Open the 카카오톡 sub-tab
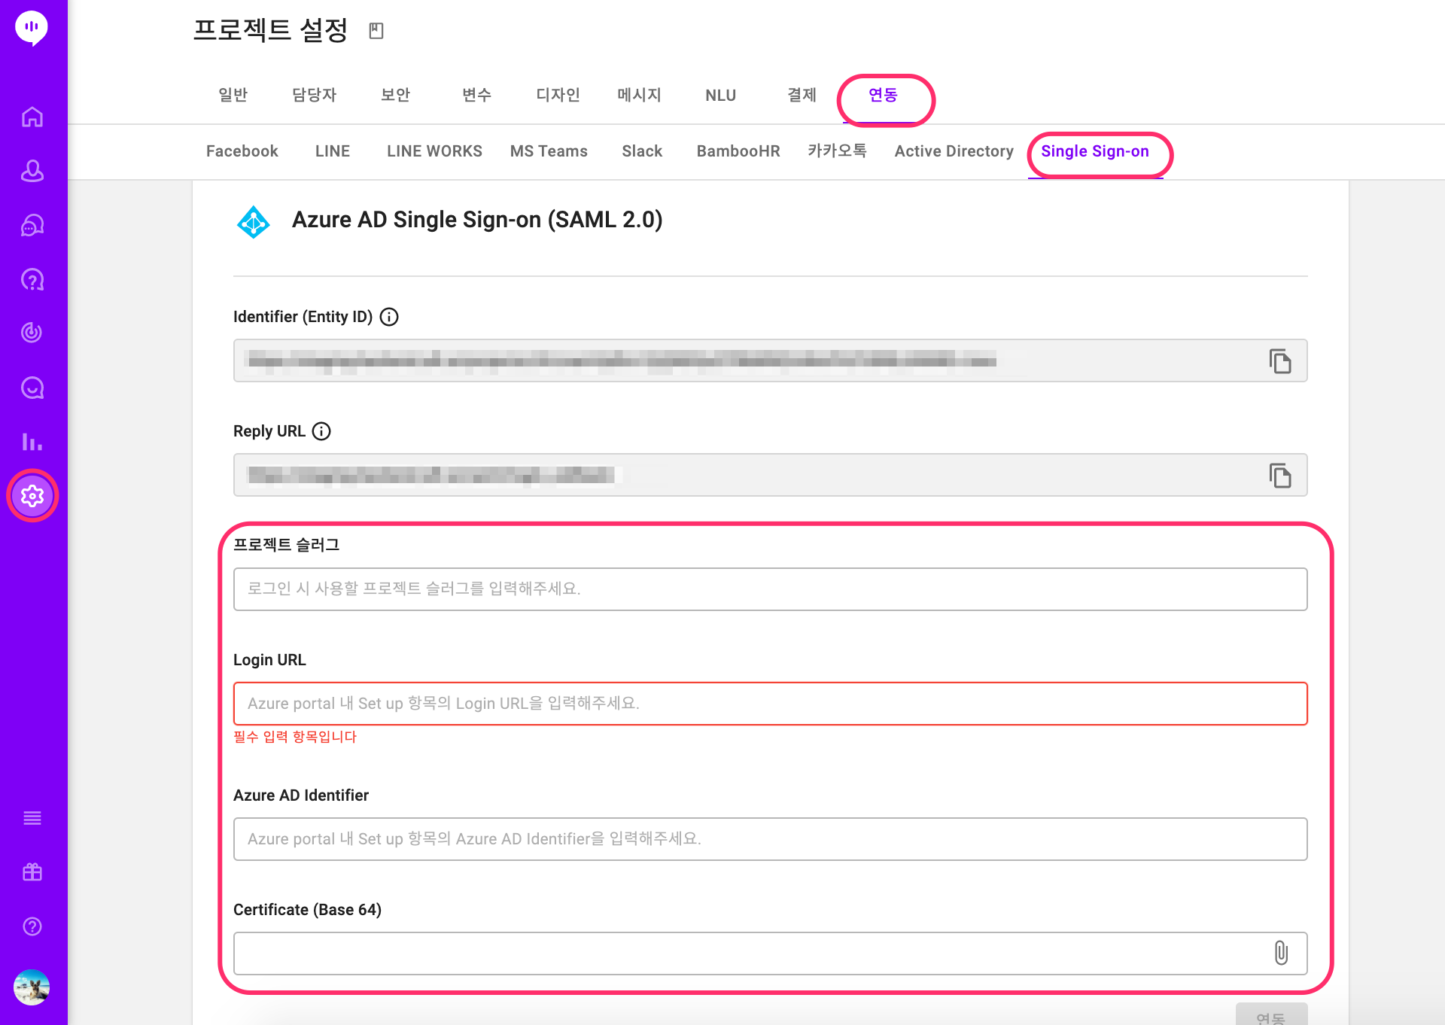The height and width of the screenshot is (1025, 1445). click(838, 151)
